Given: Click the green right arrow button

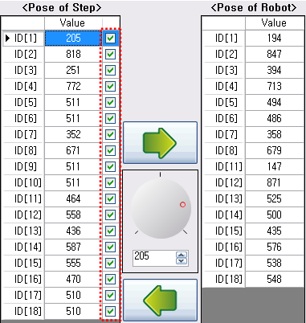Looking at the screenshot, I should coord(160,142).
